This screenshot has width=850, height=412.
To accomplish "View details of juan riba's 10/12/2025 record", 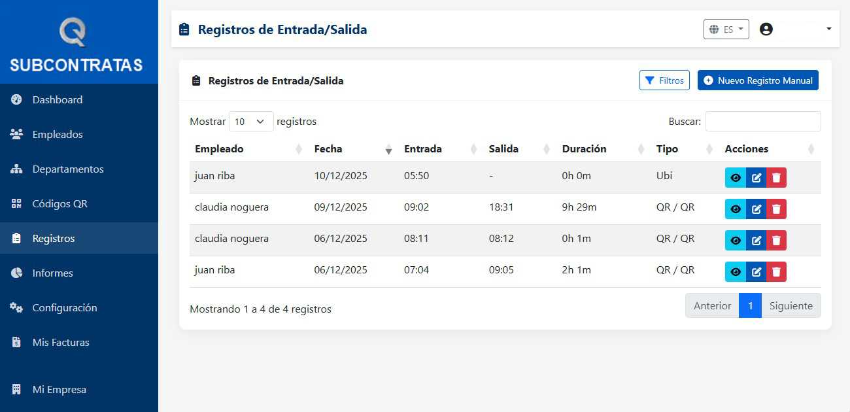I will pyautogui.click(x=735, y=177).
